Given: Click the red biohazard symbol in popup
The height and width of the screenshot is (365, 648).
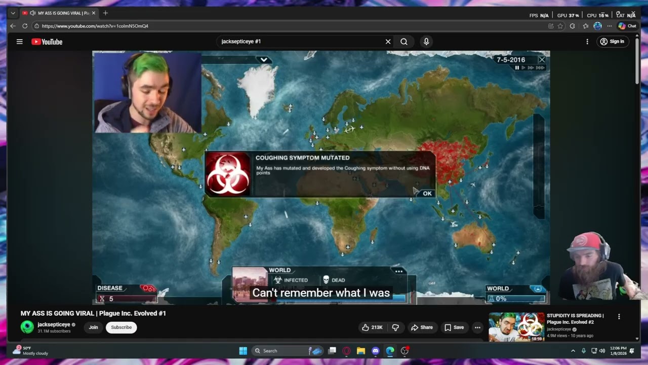Looking at the screenshot, I should pyautogui.click(x=227, y=174).
